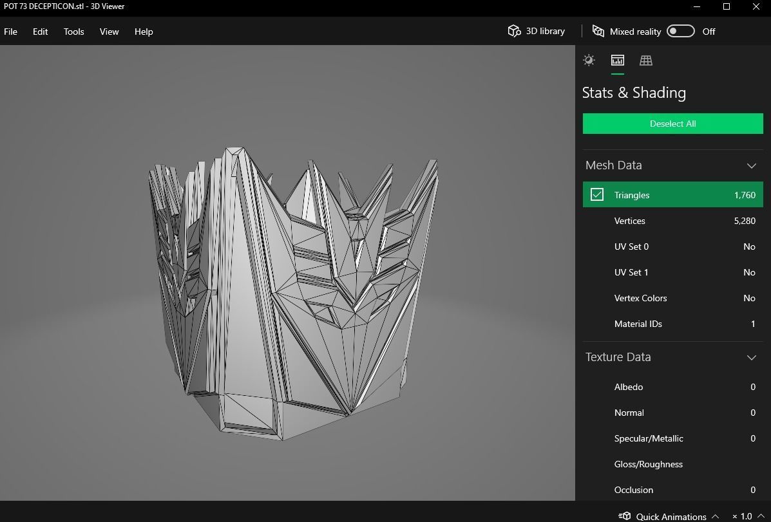Screen dimensions: 771x522
Task: Click the Vertices count 5,280
Action: click(x=745, y=221)
